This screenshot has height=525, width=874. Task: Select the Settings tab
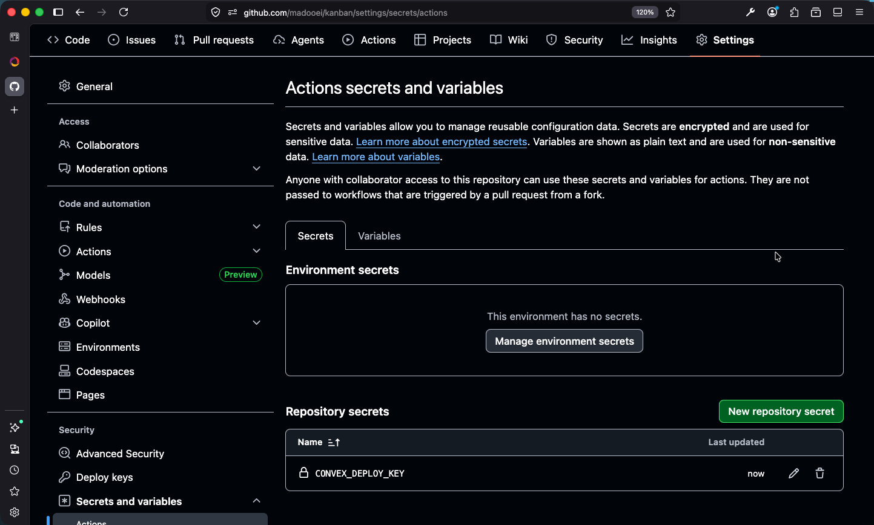pos(725,40)
